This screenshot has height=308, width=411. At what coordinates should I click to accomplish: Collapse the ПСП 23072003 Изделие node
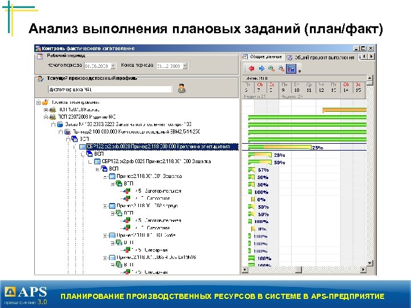pyautogui.click(x=46, y=117)
